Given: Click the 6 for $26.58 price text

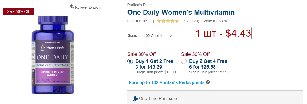Looking at the screenshot, I should [202, 67].
